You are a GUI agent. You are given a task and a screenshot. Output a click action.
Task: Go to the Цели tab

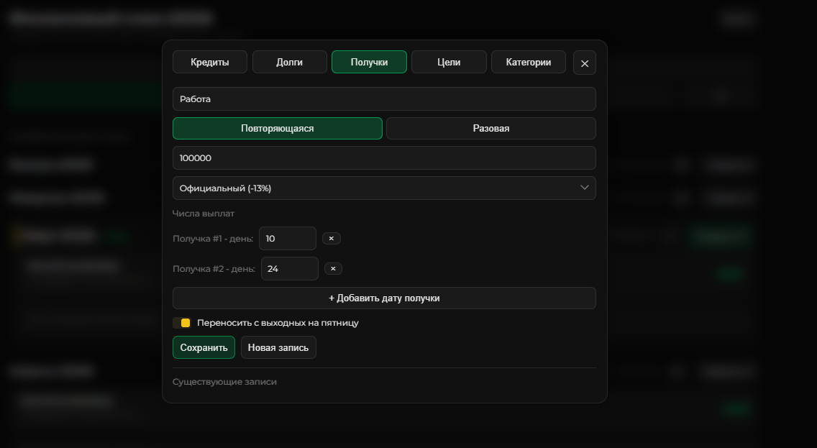point(449,63)
